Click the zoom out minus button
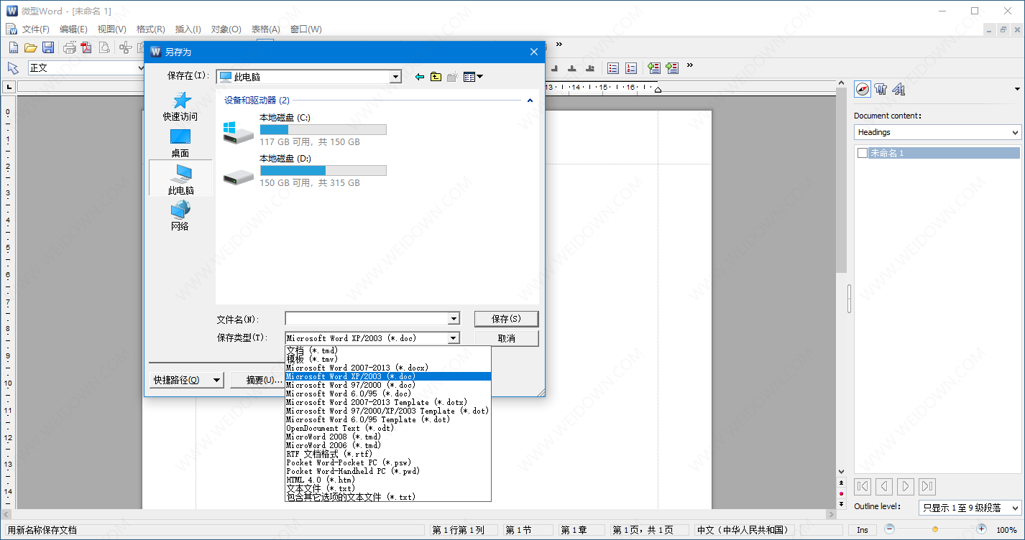This screenshot has width=1025, height=540. tap(890, 529)
